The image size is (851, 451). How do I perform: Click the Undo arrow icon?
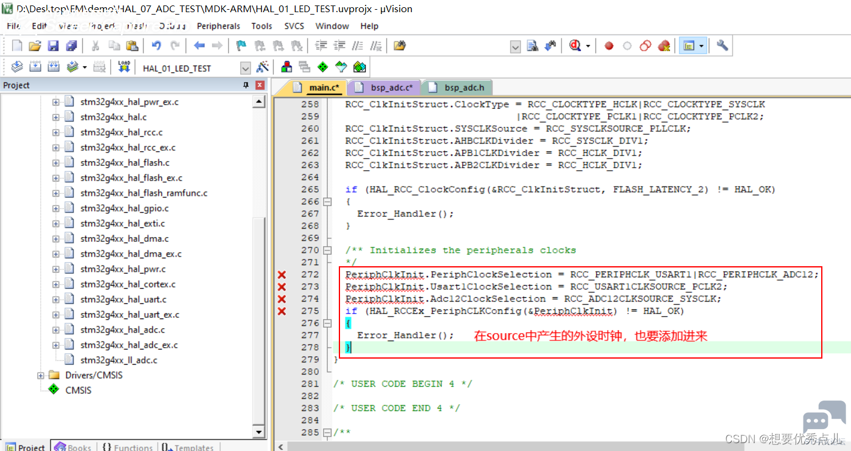tap(156, 46)
